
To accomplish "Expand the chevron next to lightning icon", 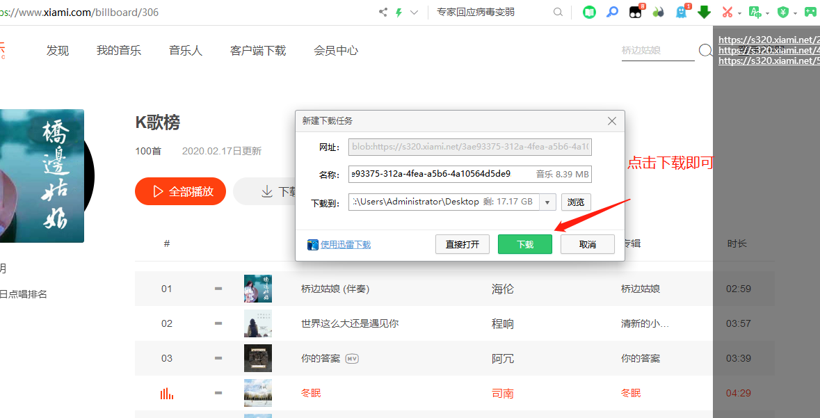I will point(415,12).
